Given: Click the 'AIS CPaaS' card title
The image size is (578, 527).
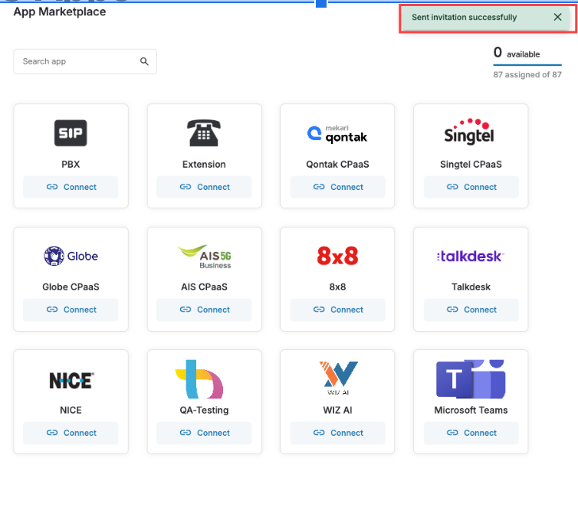Looking at the screenshot, I should pos(204,287).
